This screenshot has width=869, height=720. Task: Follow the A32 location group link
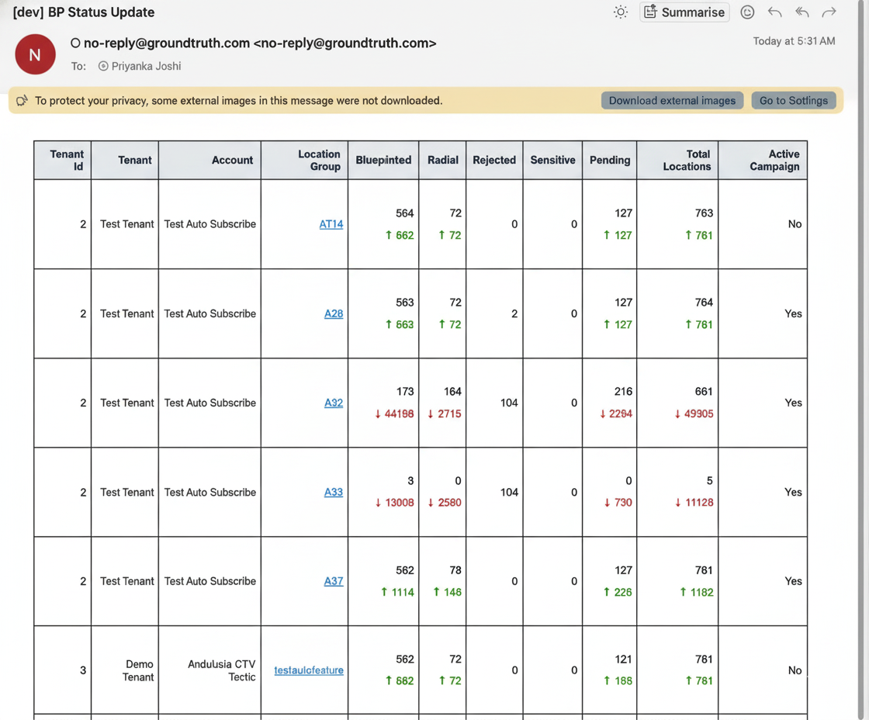click(334, 403)
